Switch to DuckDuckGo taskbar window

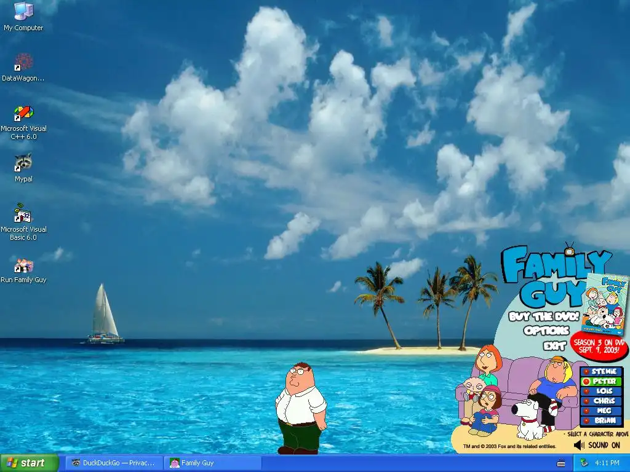[114, 463]
